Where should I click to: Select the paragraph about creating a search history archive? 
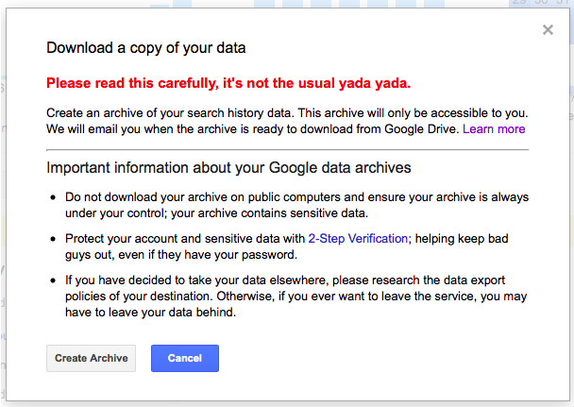pyautogui.click(x=283, y=120)
